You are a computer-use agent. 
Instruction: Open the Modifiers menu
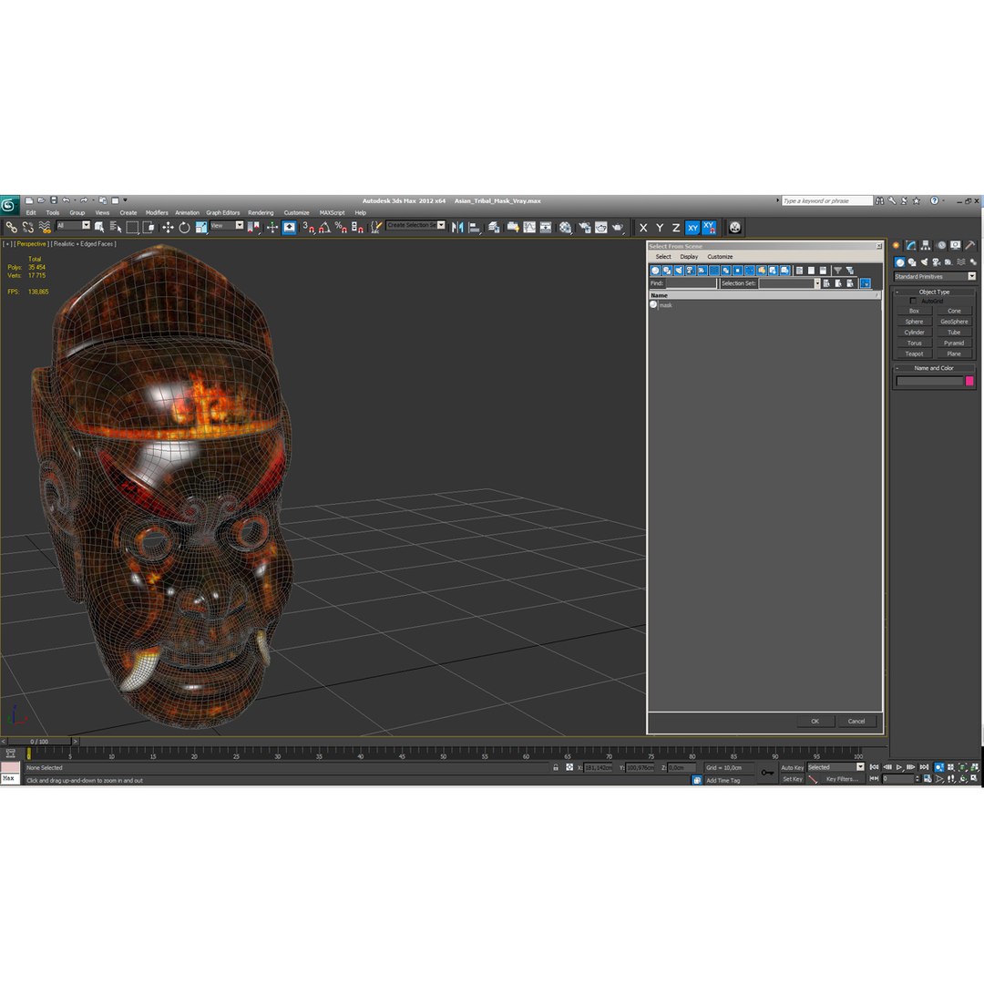click(157, 212)
